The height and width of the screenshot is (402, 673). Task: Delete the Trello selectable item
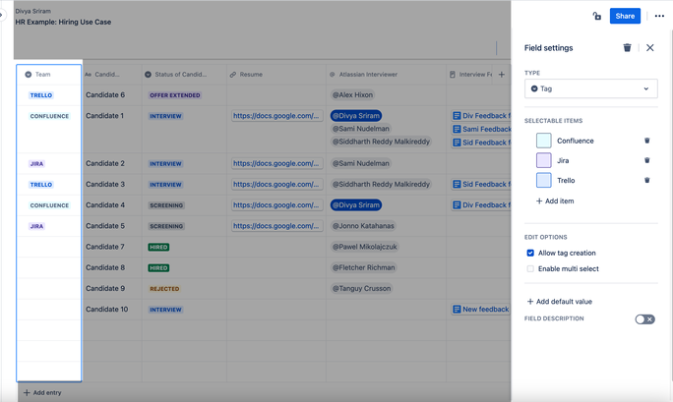[646, 180]
